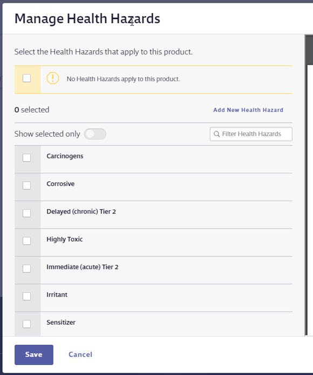Mark the Highly Toxic checkbox
Viewport: 313px width, 375px height.
[x=26, y=241]
